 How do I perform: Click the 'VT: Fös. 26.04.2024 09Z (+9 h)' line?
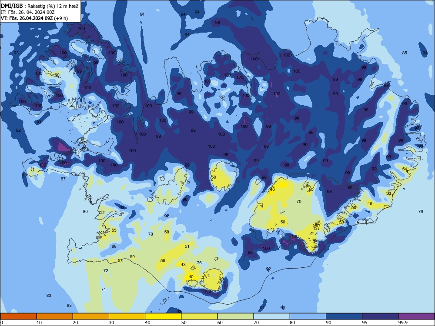34,18
